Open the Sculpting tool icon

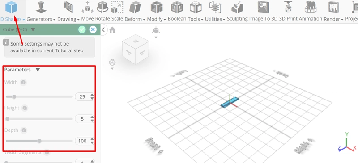point(237,7)
